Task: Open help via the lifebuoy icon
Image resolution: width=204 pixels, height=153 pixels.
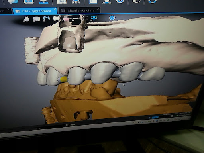Action: click(x=152, y=1)
